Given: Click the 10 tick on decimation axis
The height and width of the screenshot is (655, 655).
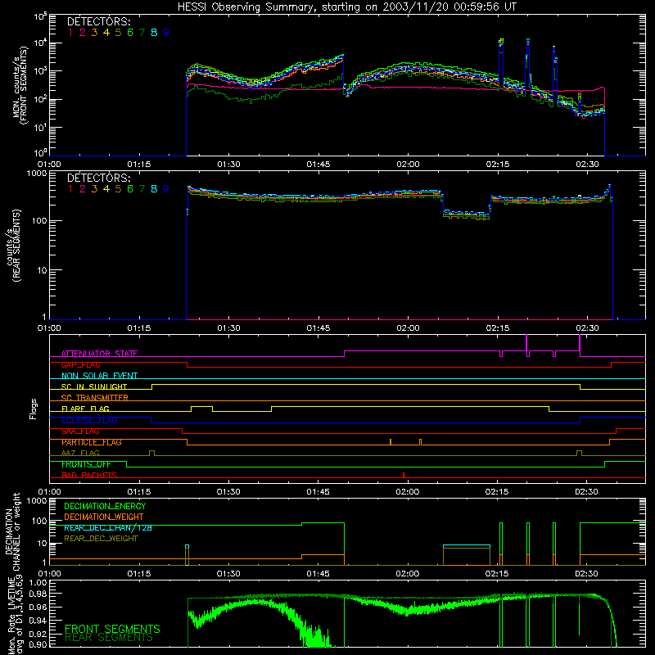Looking at the screenshot, I should coord(43,544).
